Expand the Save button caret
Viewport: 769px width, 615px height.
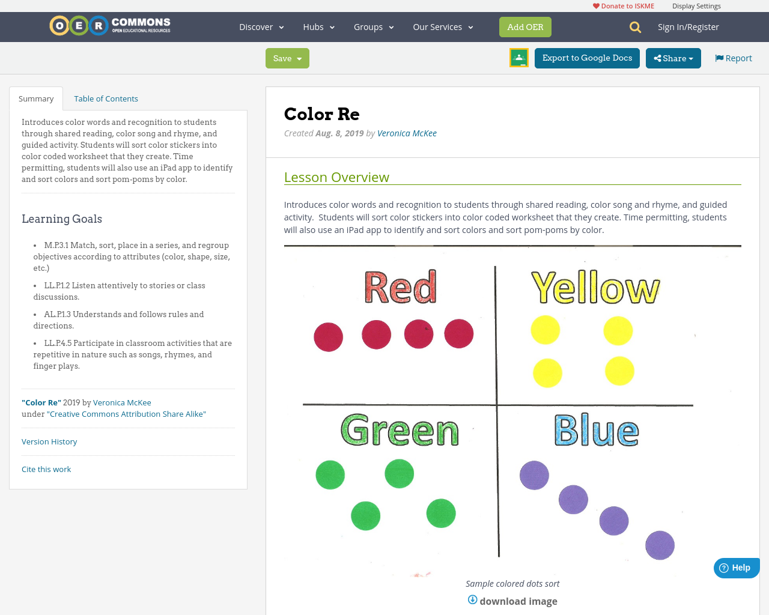[299, 58]
